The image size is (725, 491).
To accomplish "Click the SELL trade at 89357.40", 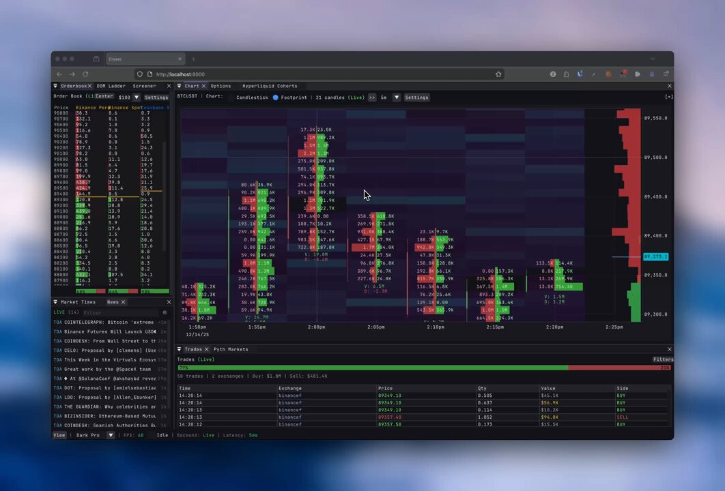I will [423, 417].
